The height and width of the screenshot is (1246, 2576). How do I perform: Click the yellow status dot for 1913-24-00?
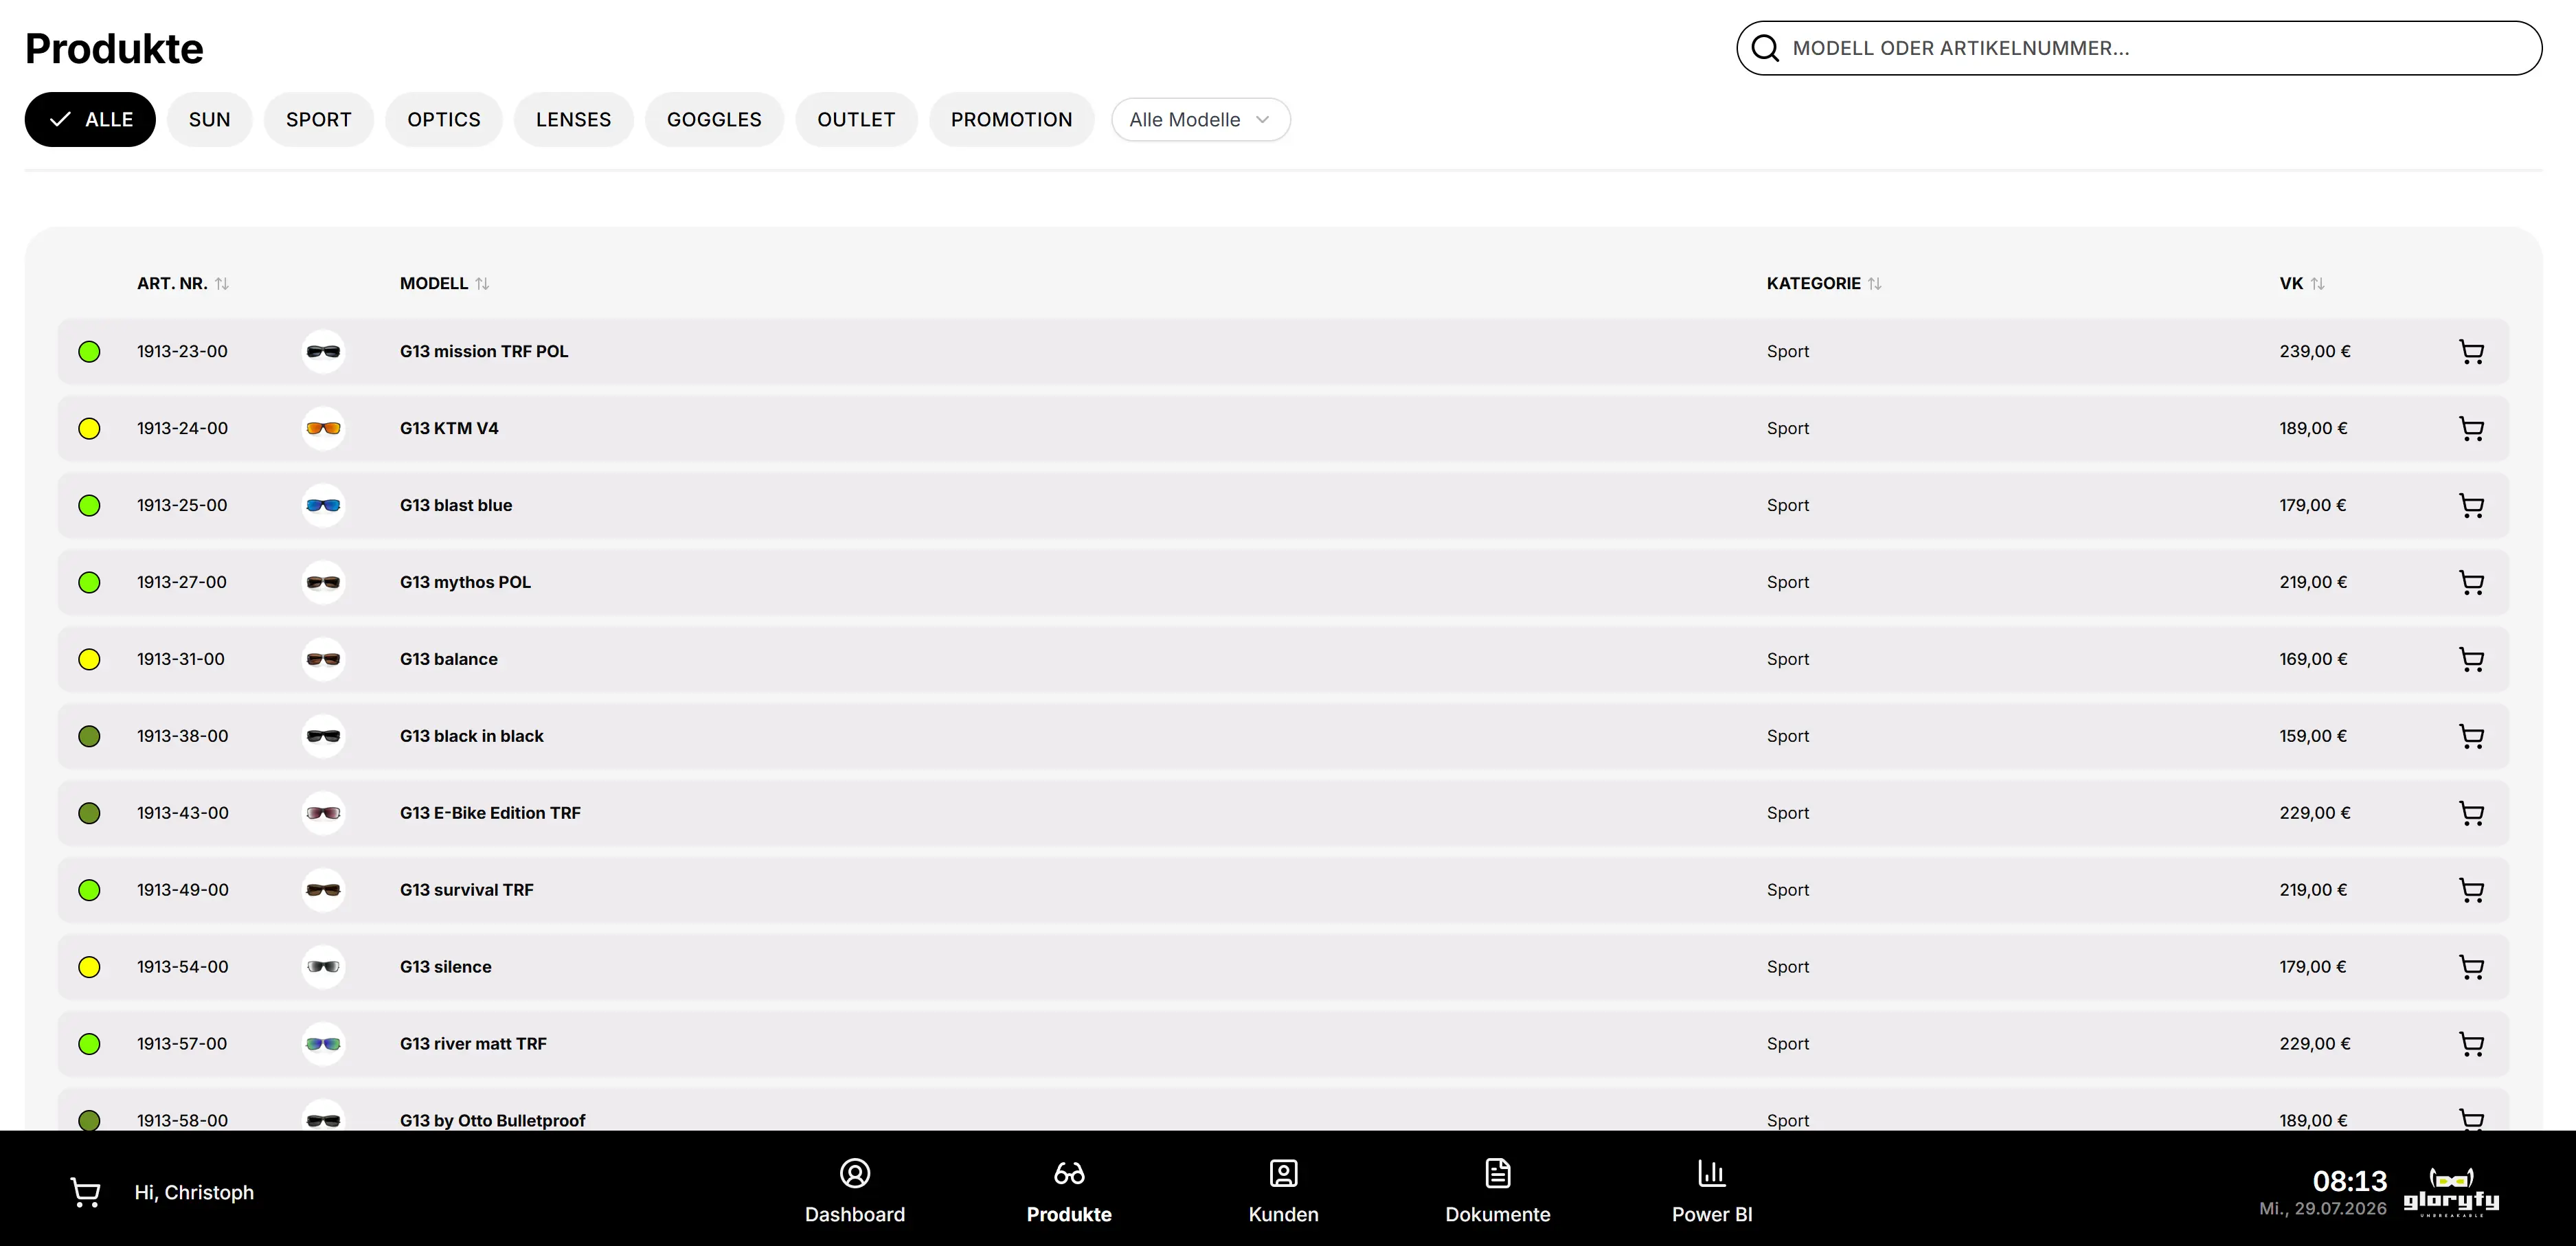click(x=89, y=429)
